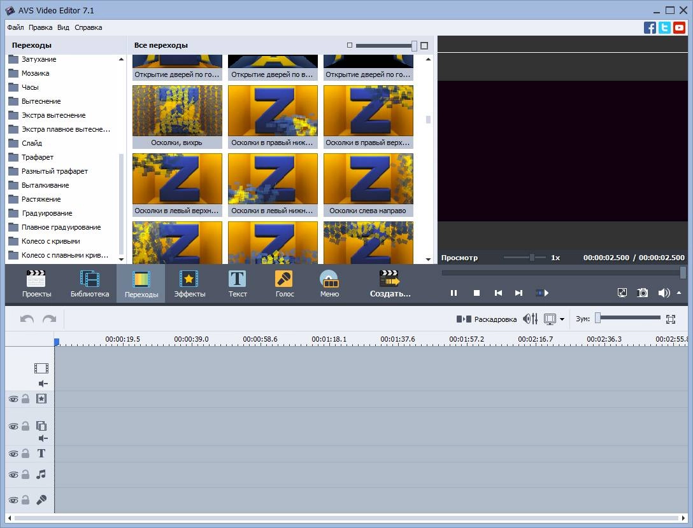Lock the music track
Image resolution: width=693 pixels, height=528 pixels.
point(25,474)
